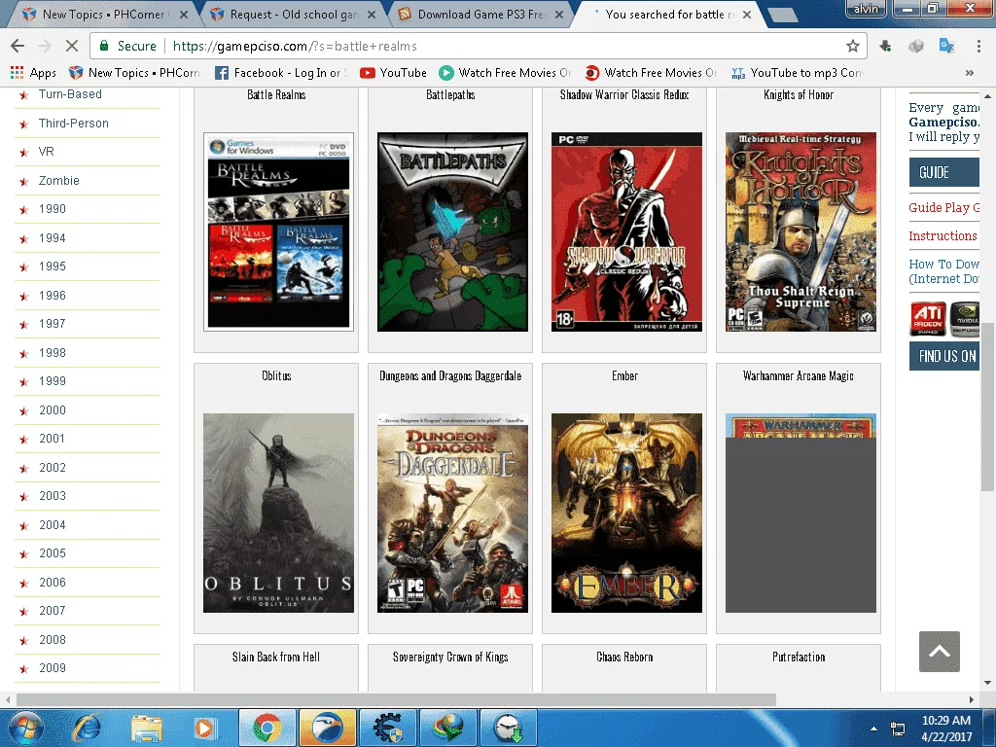The width and height of the screenshot is (996, 747).
Task: Open the media player taskbar icon
Action: 204,728
